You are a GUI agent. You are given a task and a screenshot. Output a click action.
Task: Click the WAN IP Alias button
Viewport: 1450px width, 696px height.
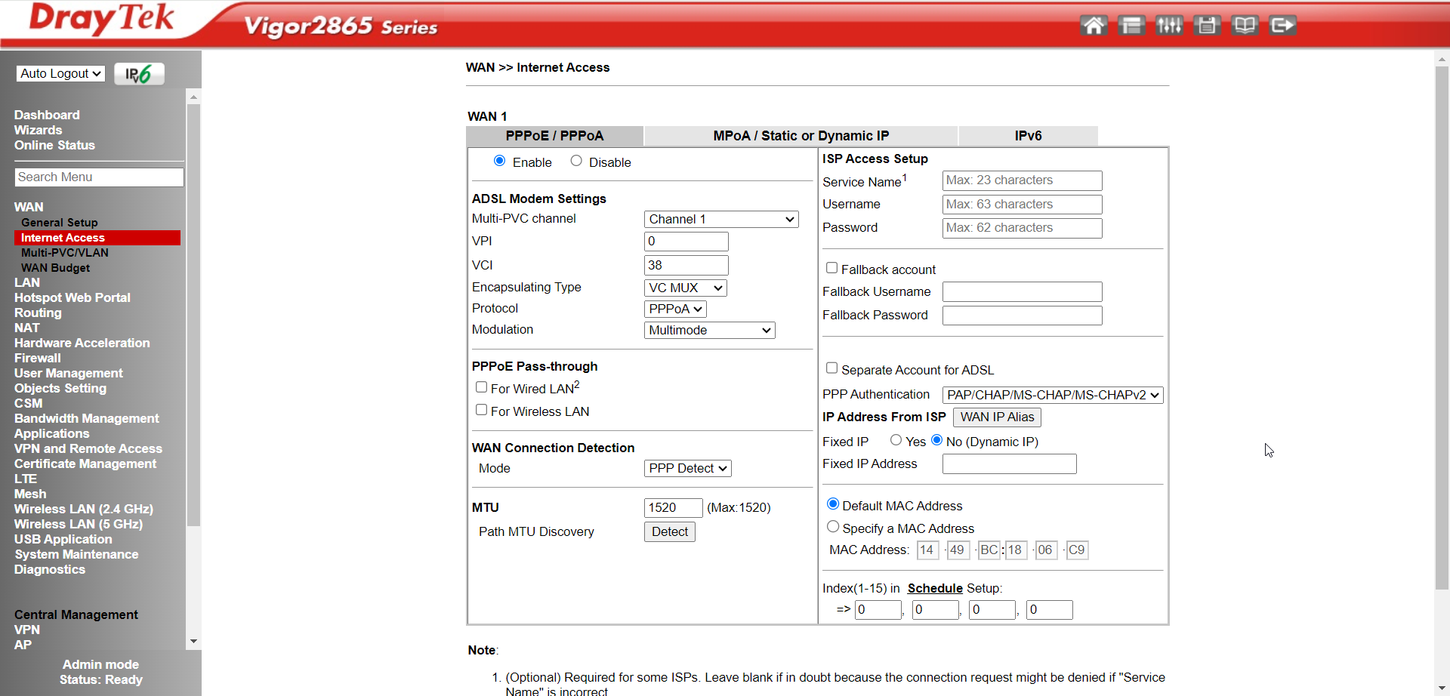[996, 417]
